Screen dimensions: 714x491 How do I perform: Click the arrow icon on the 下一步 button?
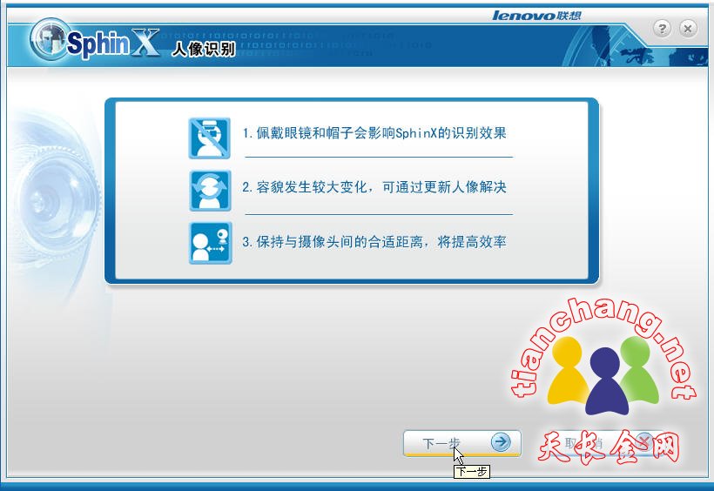(x=501, y=441)
